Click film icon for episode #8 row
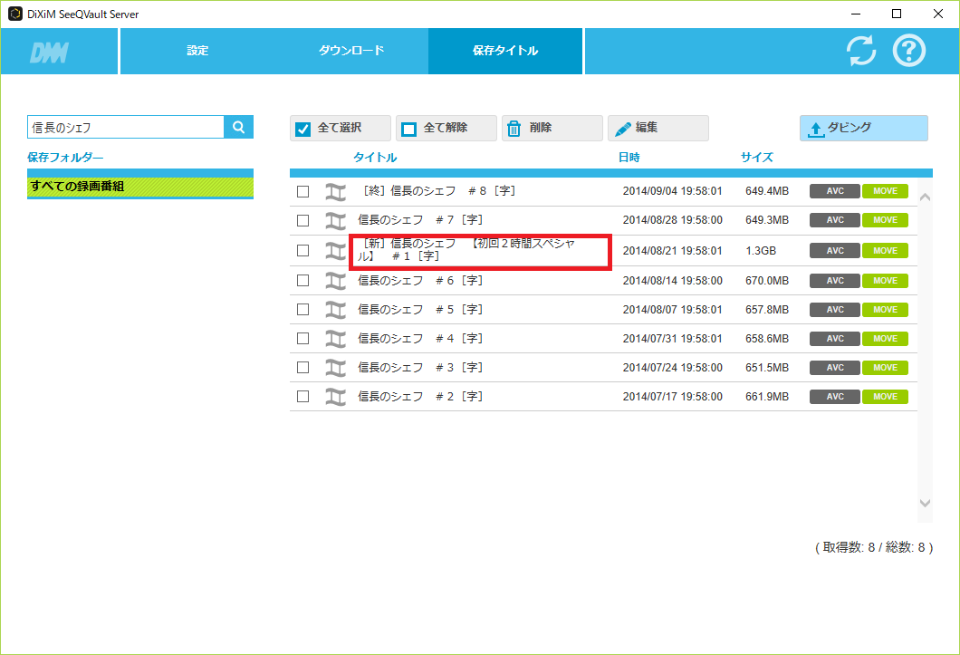 [x=336, y=191]
